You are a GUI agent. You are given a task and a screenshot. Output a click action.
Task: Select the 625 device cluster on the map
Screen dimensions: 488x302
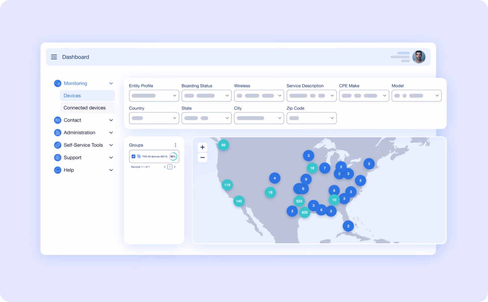tap(305, 212)
